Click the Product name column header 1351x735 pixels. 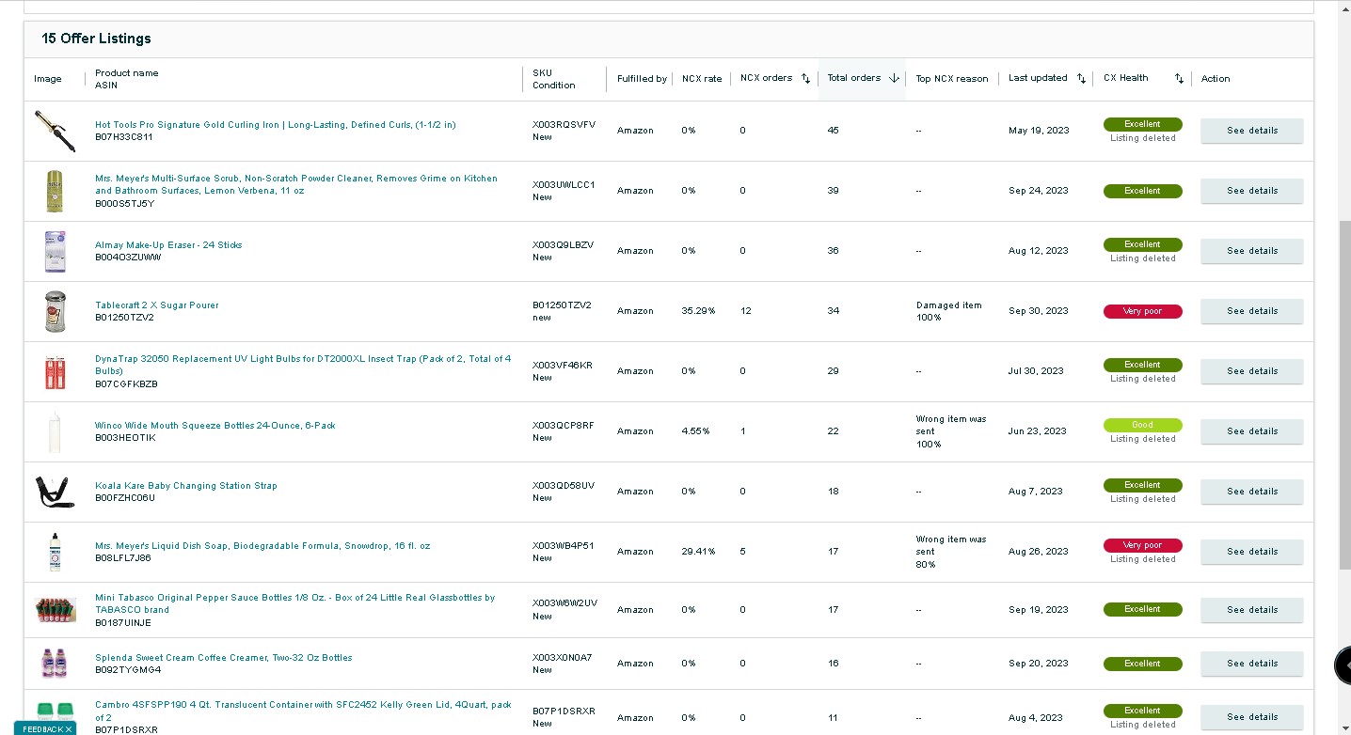coord(127,79)
